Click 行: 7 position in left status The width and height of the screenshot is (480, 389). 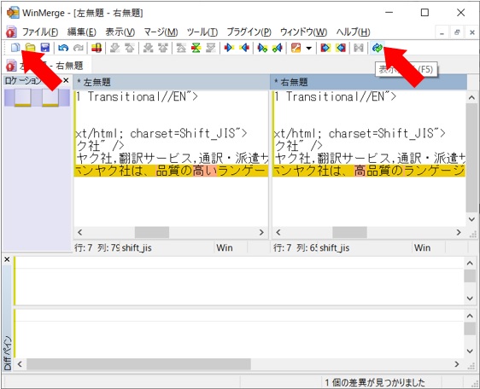[x=83, y=247]
